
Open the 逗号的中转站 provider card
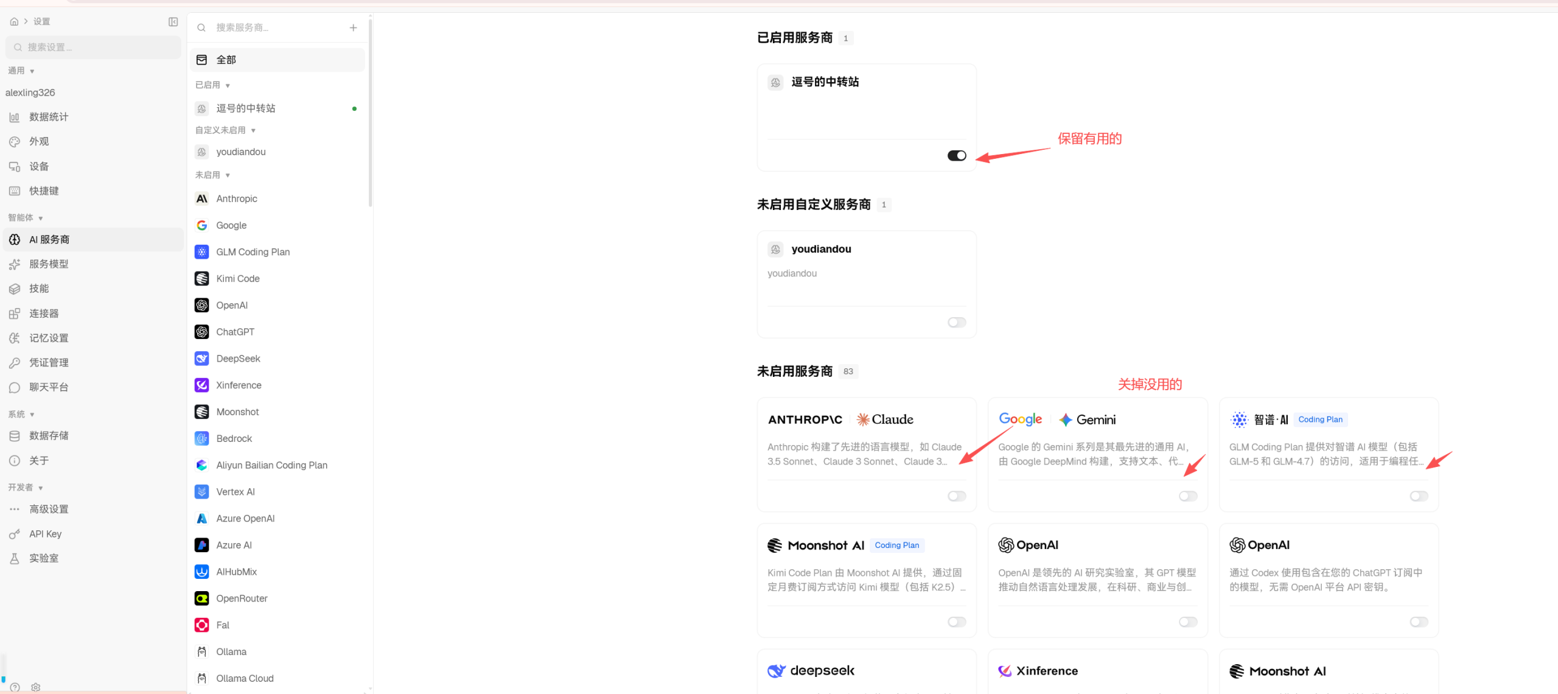[867, 117]
